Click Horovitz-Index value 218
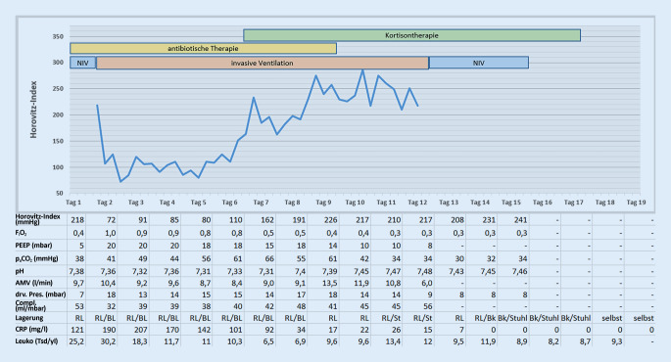This screenshot has height=362, width=671. pos(77,220)
